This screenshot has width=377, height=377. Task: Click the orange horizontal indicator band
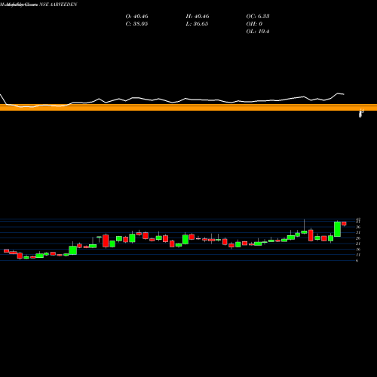point(188,108)
